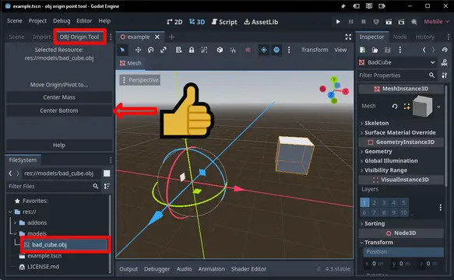Screen dimensions: 454x280
Task: Pause the running project
Action: click(351, 22)
